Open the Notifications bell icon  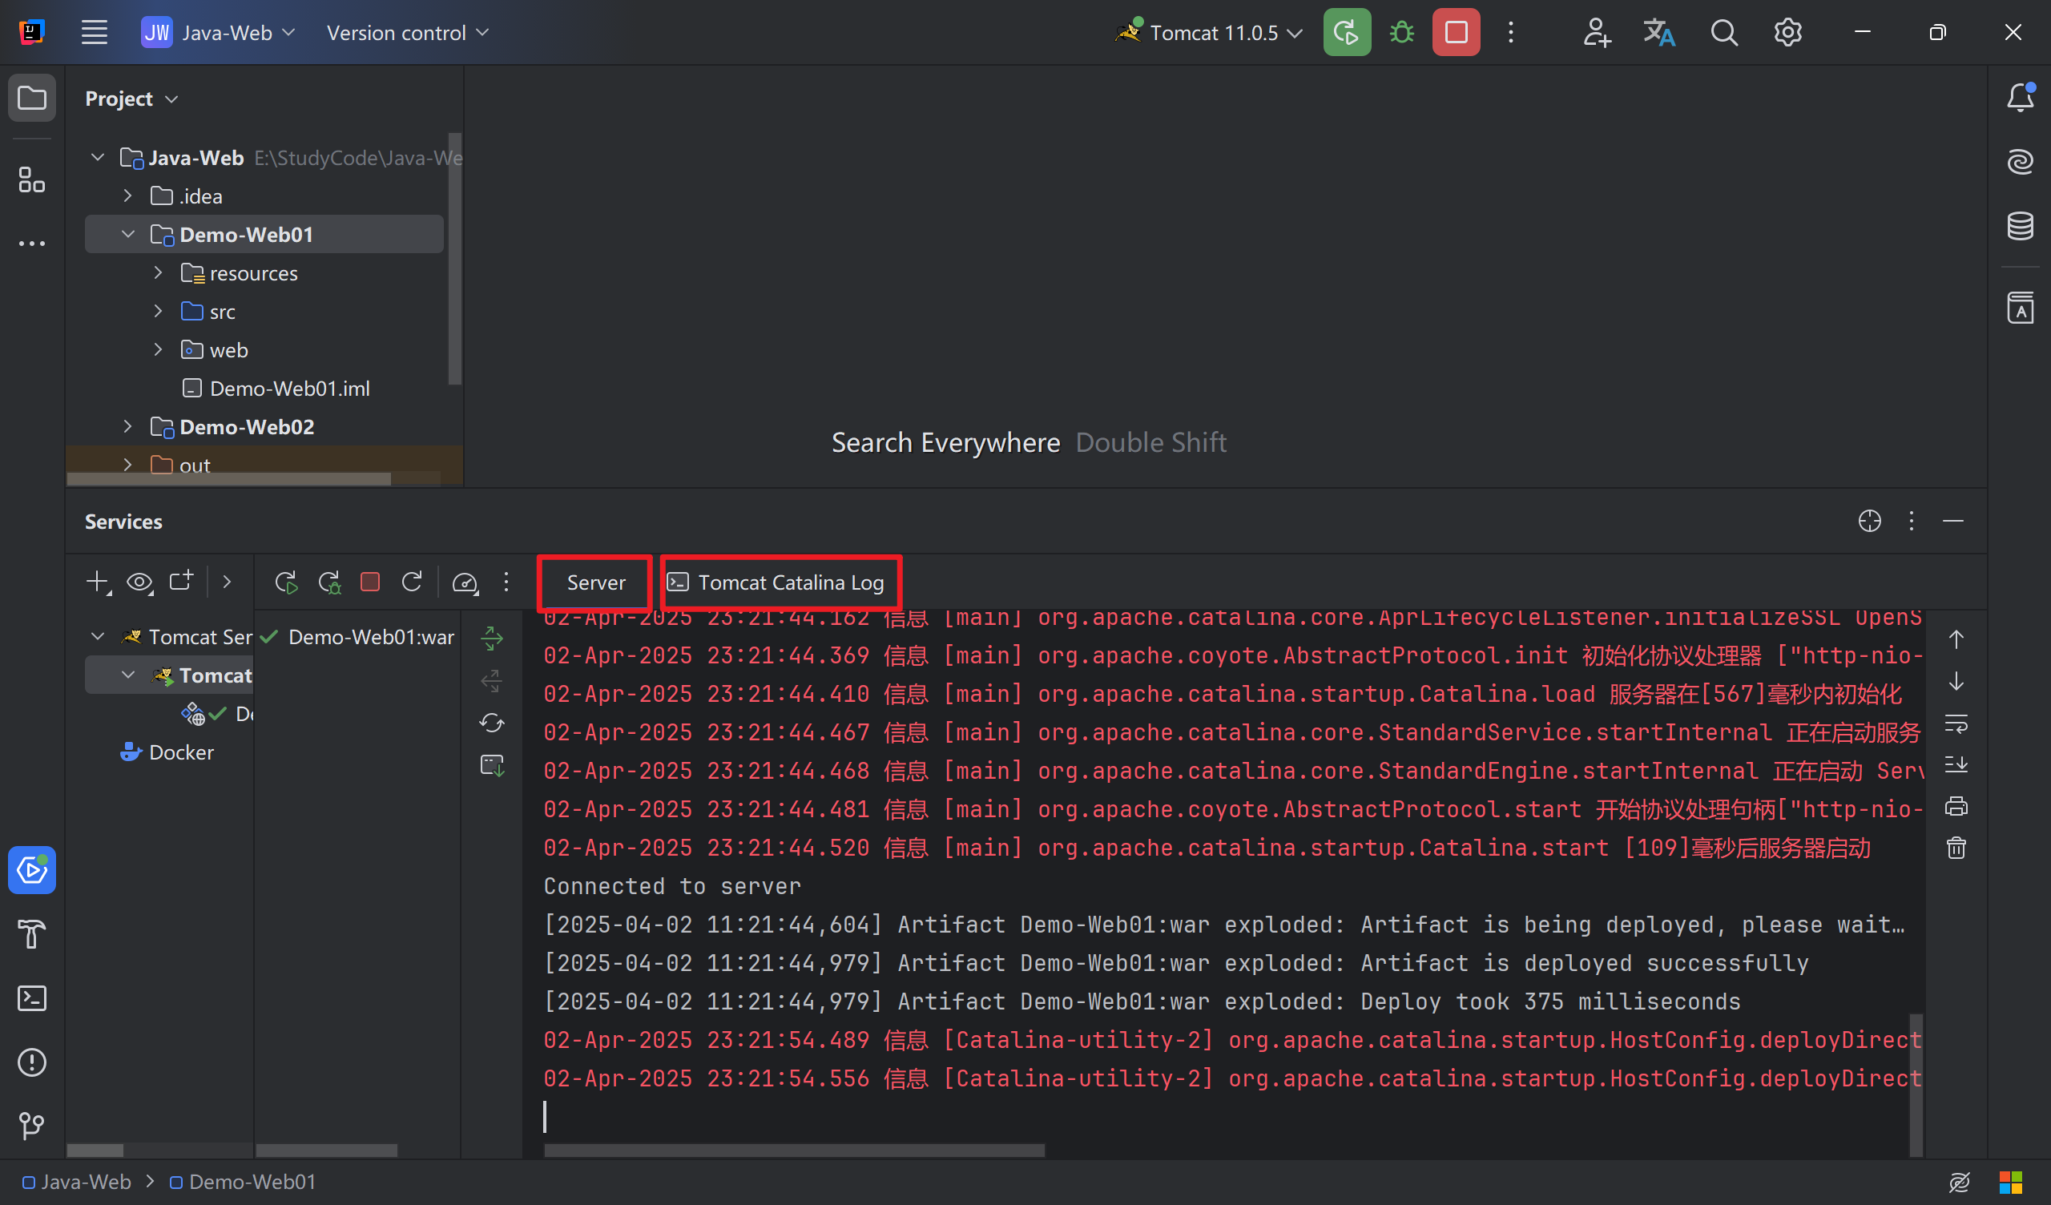click(2020, 98)
